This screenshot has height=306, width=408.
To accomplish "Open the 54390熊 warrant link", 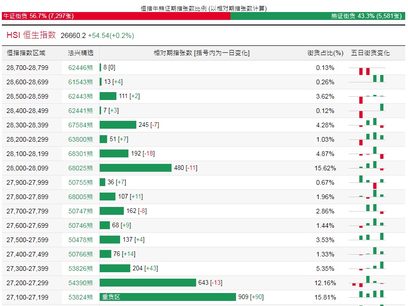I will point(80,283).
